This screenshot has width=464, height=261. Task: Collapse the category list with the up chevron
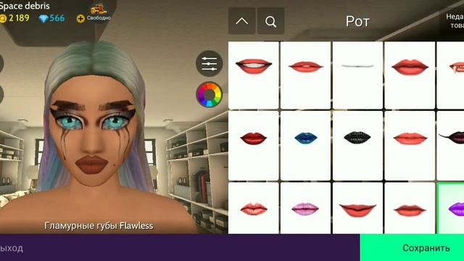coord(241,21)
